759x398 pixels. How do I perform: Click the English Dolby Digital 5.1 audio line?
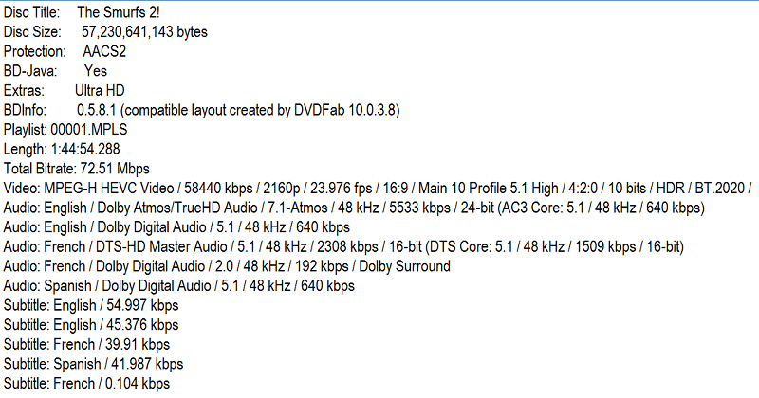176,227
